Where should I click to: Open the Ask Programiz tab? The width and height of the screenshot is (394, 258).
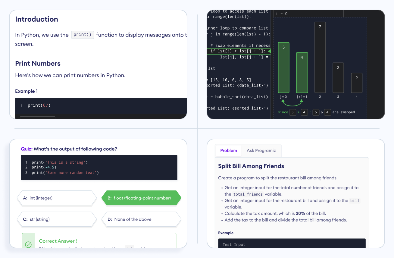(x=261, y=150)
